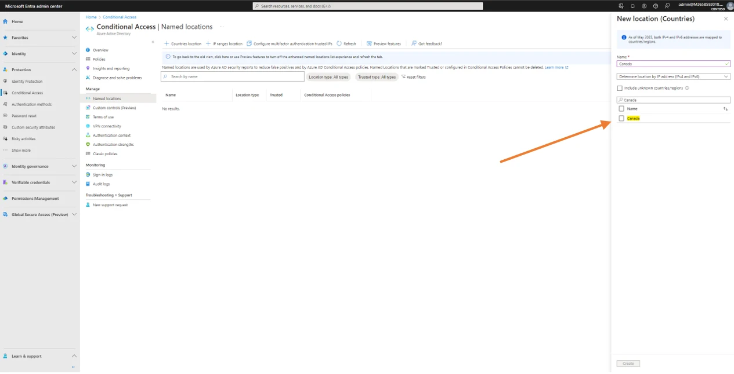This screenshot has width=734, height=374.
Task: Expand the Identity governance section
Action: point(74,166)
